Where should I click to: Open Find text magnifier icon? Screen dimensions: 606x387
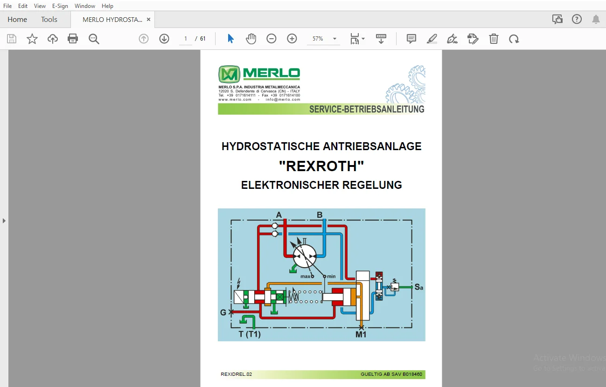[94, 39]
